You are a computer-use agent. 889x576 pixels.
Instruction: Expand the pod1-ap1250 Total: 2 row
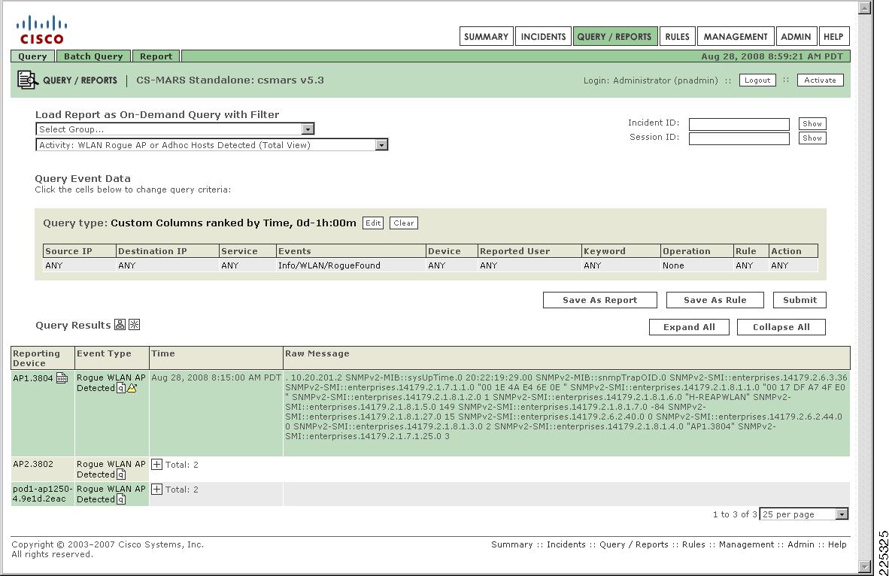157,490
